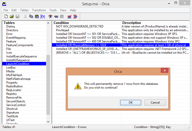The width and height of the screenshot is (192, 131).
Task: Click the Orca application icon in title bar
Action: (4, 4)
